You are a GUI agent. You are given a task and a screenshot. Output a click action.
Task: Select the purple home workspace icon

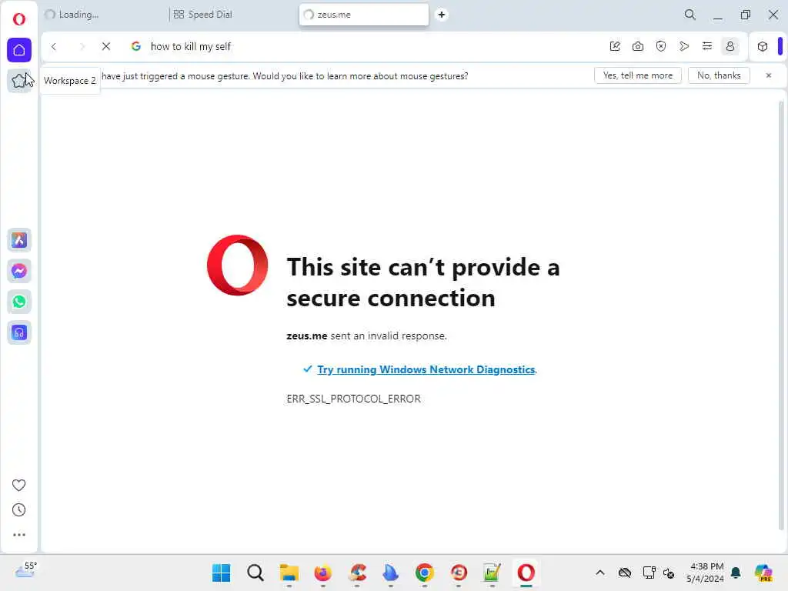(19, 50)
